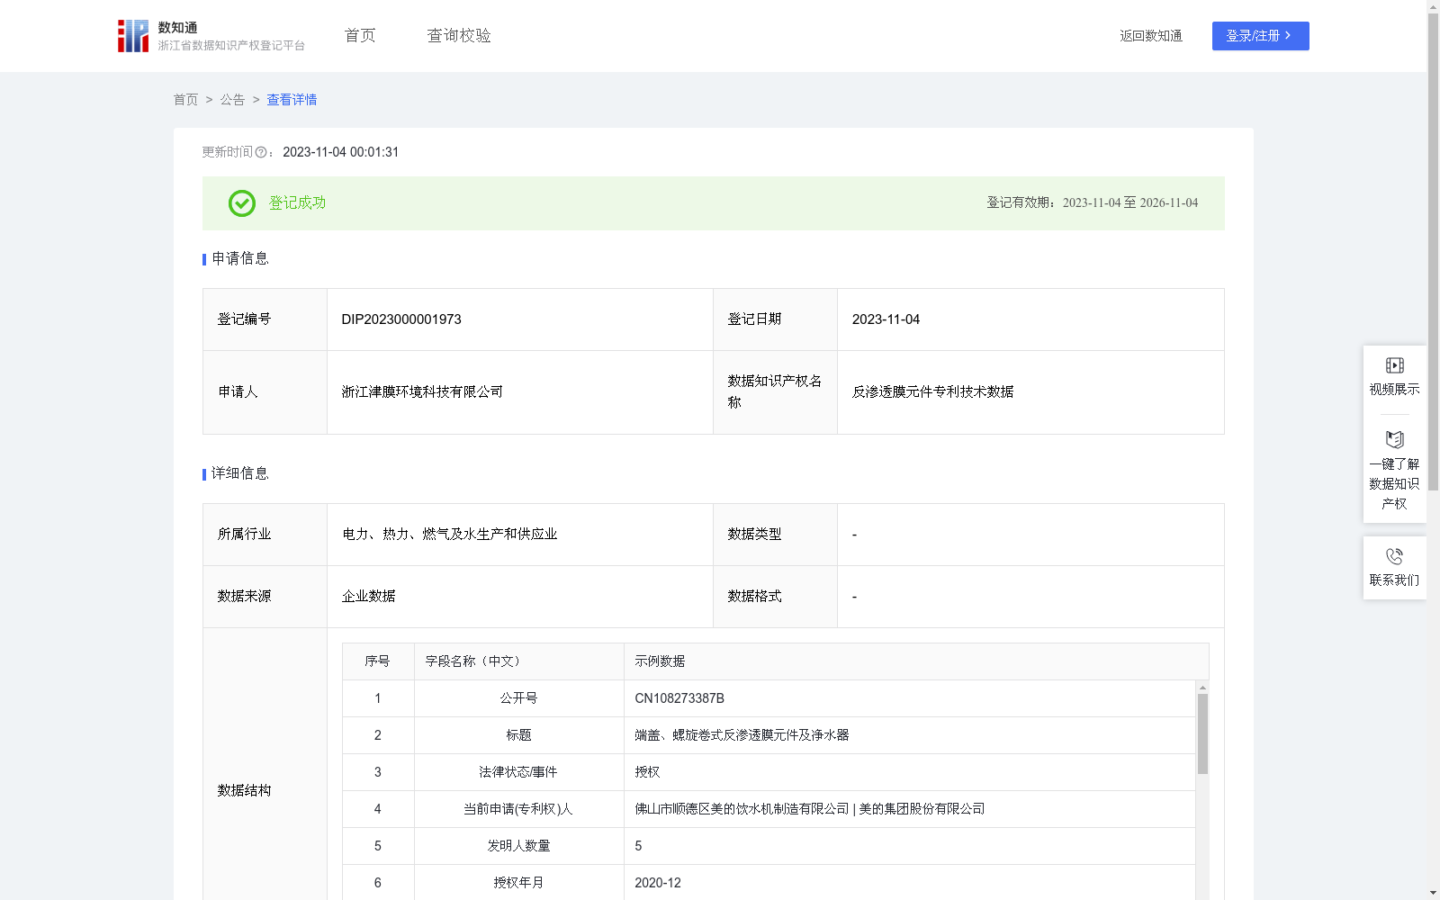Select the 公开号 field name cell
Viewport: 1440px width, 900px height.
click(518, 698)
